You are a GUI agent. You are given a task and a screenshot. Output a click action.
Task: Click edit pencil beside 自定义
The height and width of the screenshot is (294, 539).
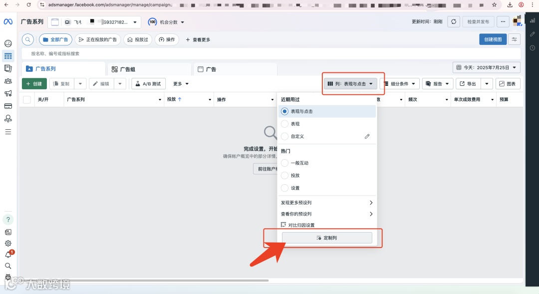pyautogui.click(x=367, y=136)
